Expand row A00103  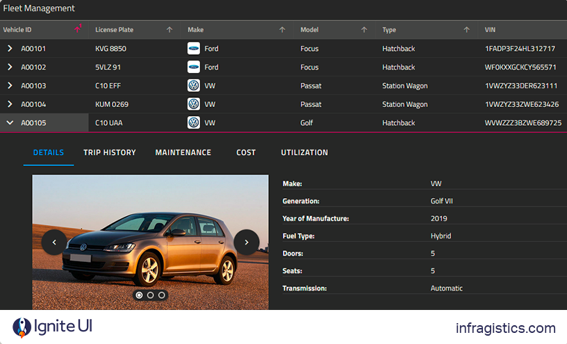point(10,85)
